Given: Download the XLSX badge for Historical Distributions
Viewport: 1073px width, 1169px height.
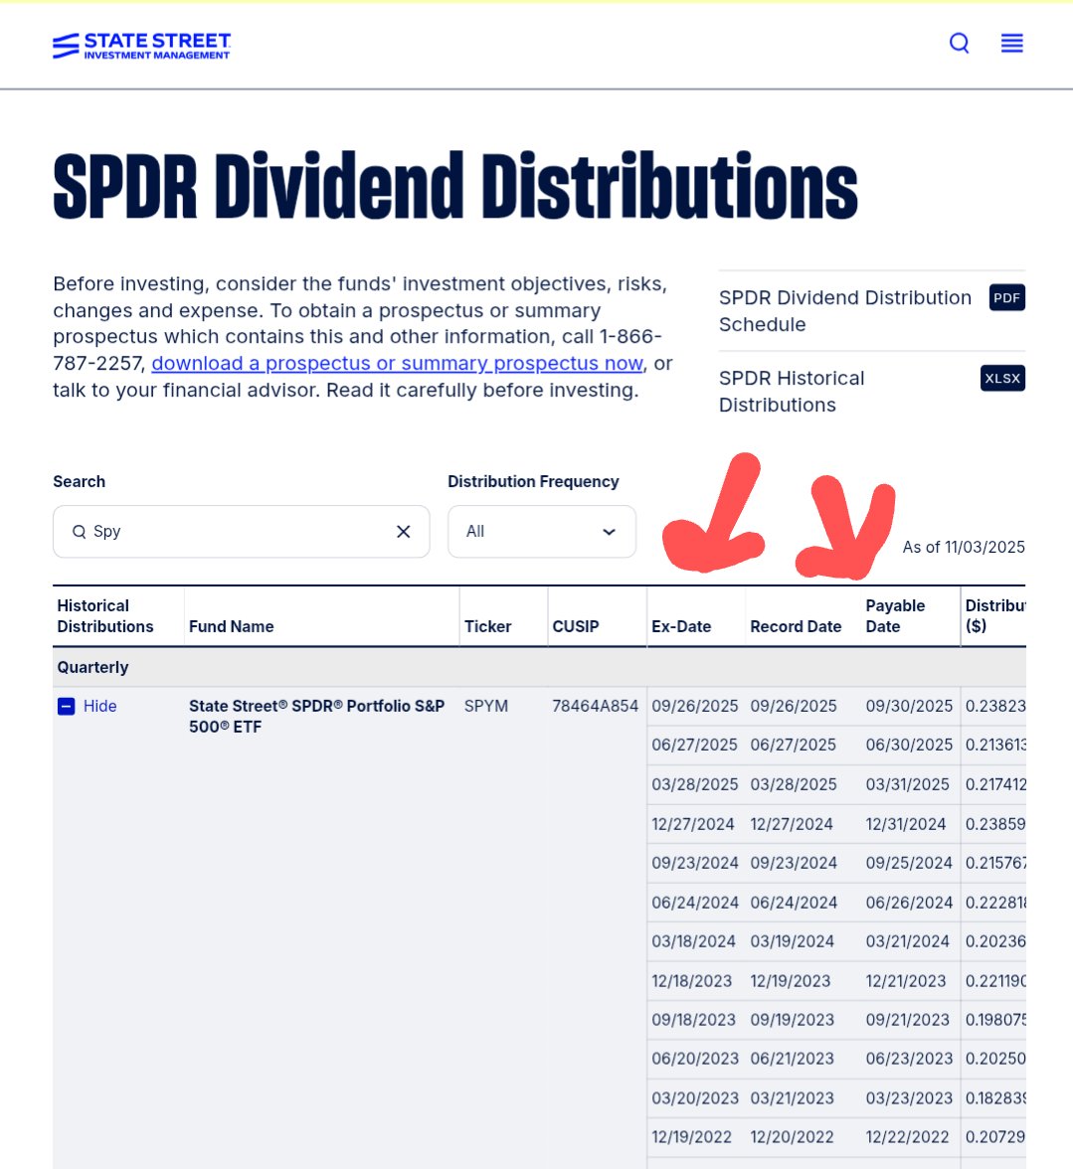Looking at the screenshot, I should point(1002,378).
